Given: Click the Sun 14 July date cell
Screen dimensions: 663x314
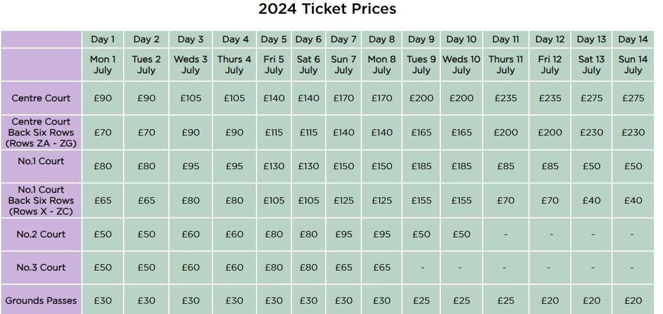Looking at the screenshot, I should tap(633, 65).
